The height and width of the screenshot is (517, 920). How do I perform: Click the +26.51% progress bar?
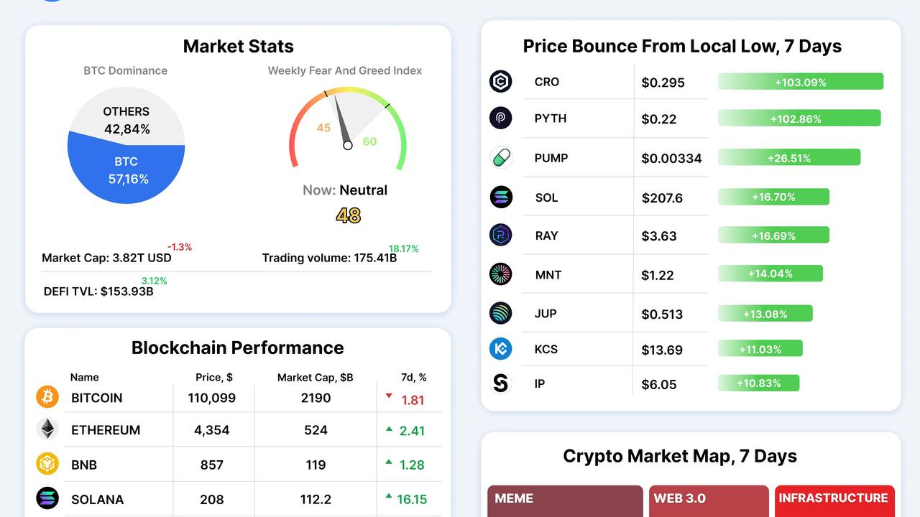pyautogui.click(x=789, y=158)
